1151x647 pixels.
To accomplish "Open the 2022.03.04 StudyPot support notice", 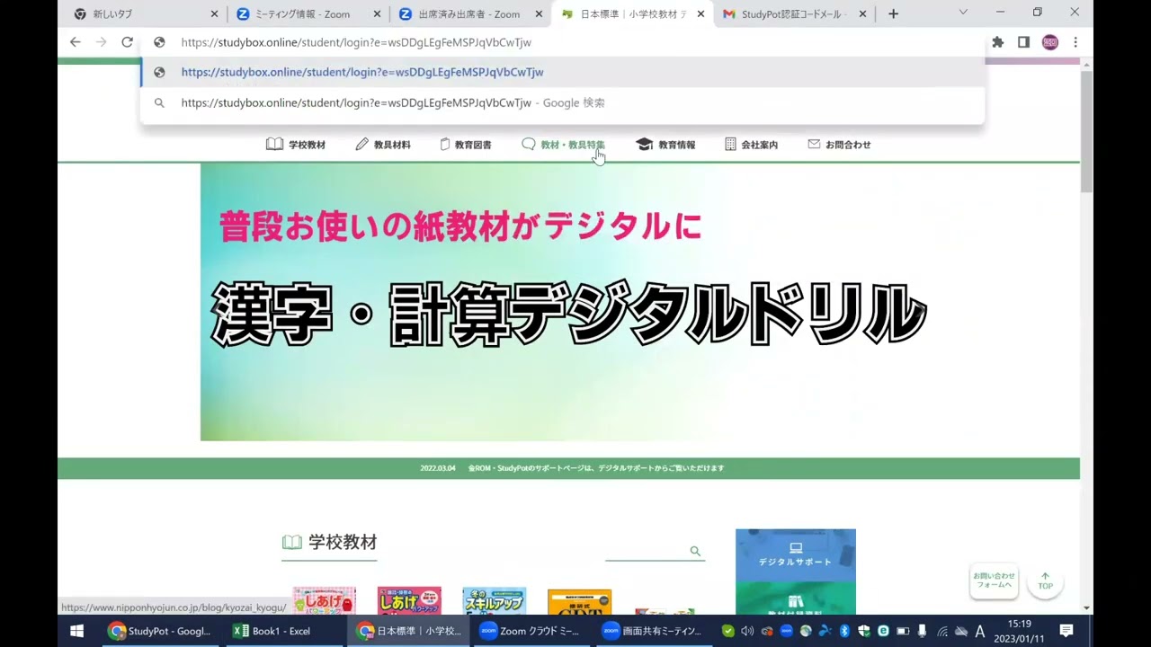I will 571,468.
